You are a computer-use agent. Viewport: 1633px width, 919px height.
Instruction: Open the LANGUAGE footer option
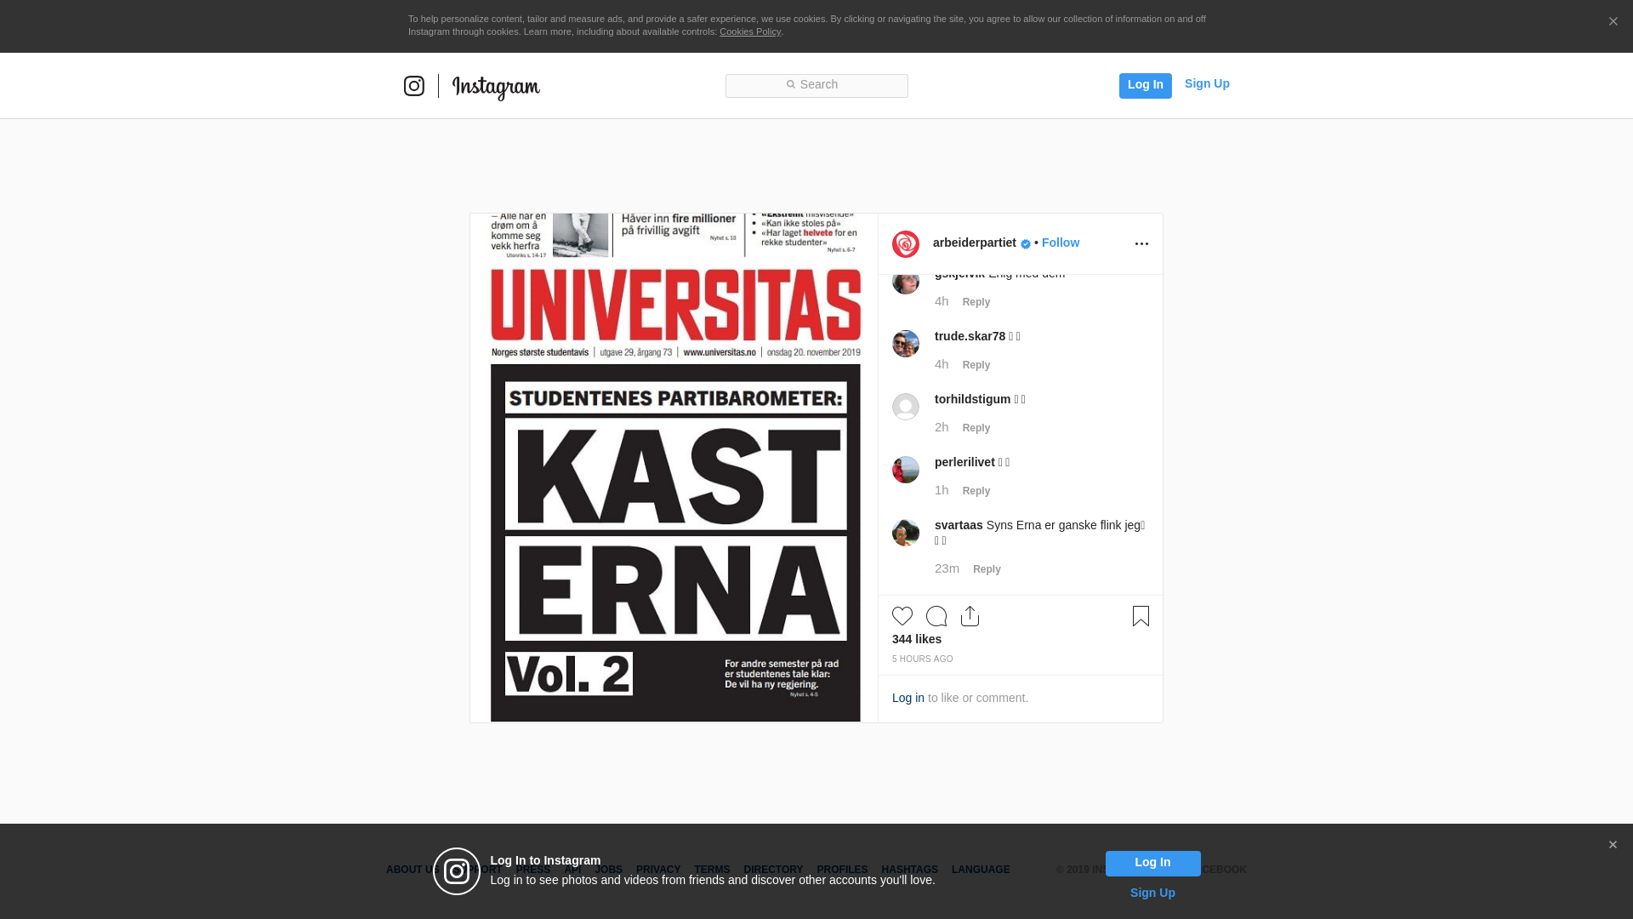pyautogui.click(x=981, y=870)
